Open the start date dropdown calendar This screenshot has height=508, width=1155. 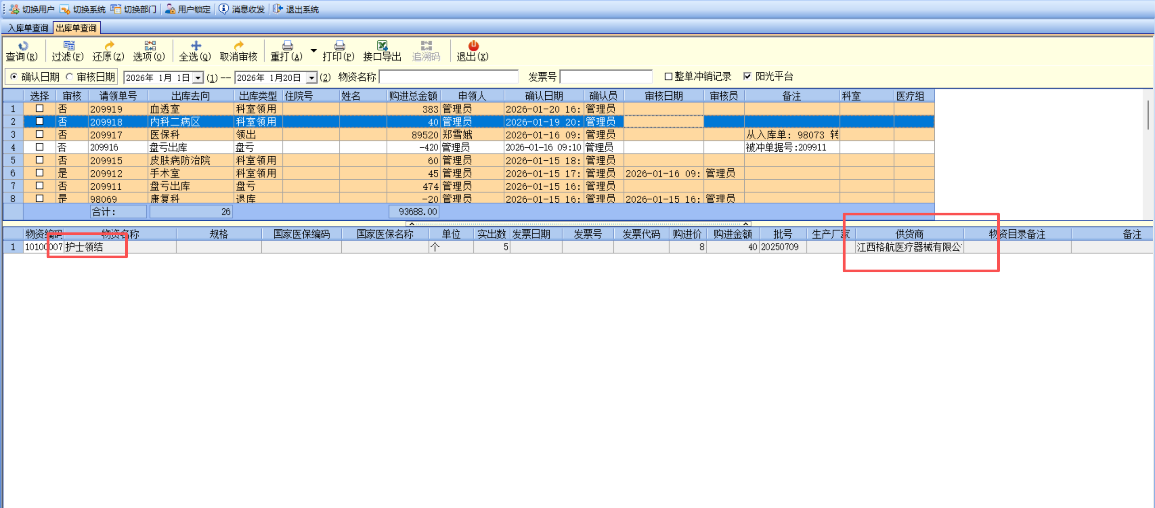[198, 78]
